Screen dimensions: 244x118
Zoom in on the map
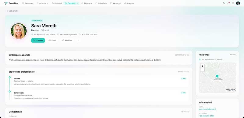point(202,66)
